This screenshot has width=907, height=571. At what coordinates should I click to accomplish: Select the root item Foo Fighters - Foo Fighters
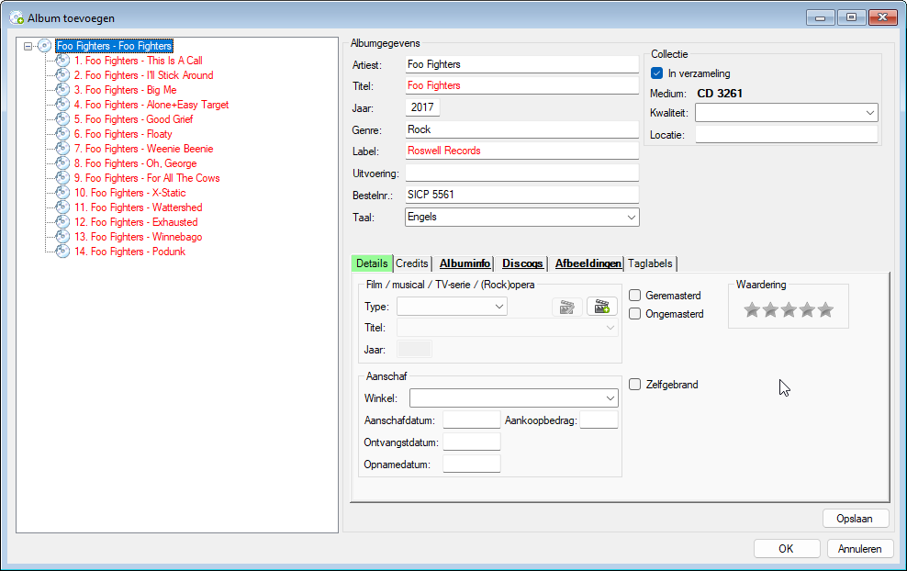[115, 46]
